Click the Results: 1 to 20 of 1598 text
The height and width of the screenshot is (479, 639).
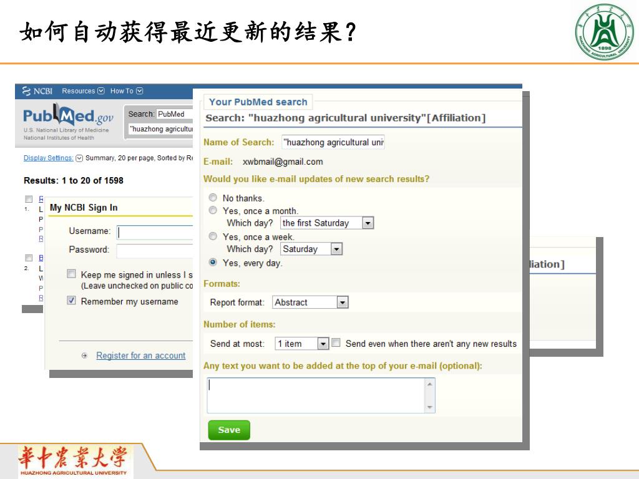pyautogui.click(x=74, y=180)
